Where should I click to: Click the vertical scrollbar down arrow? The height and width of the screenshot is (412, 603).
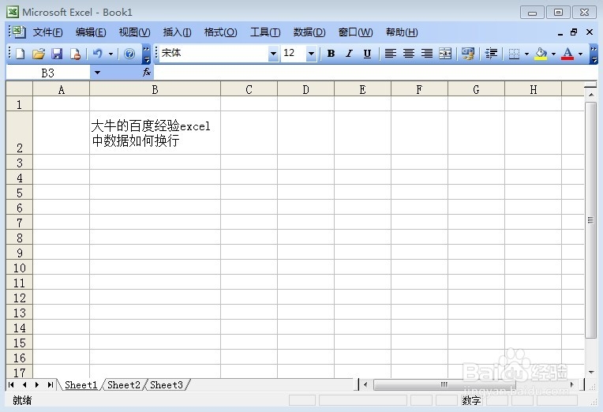click(590, 373)
